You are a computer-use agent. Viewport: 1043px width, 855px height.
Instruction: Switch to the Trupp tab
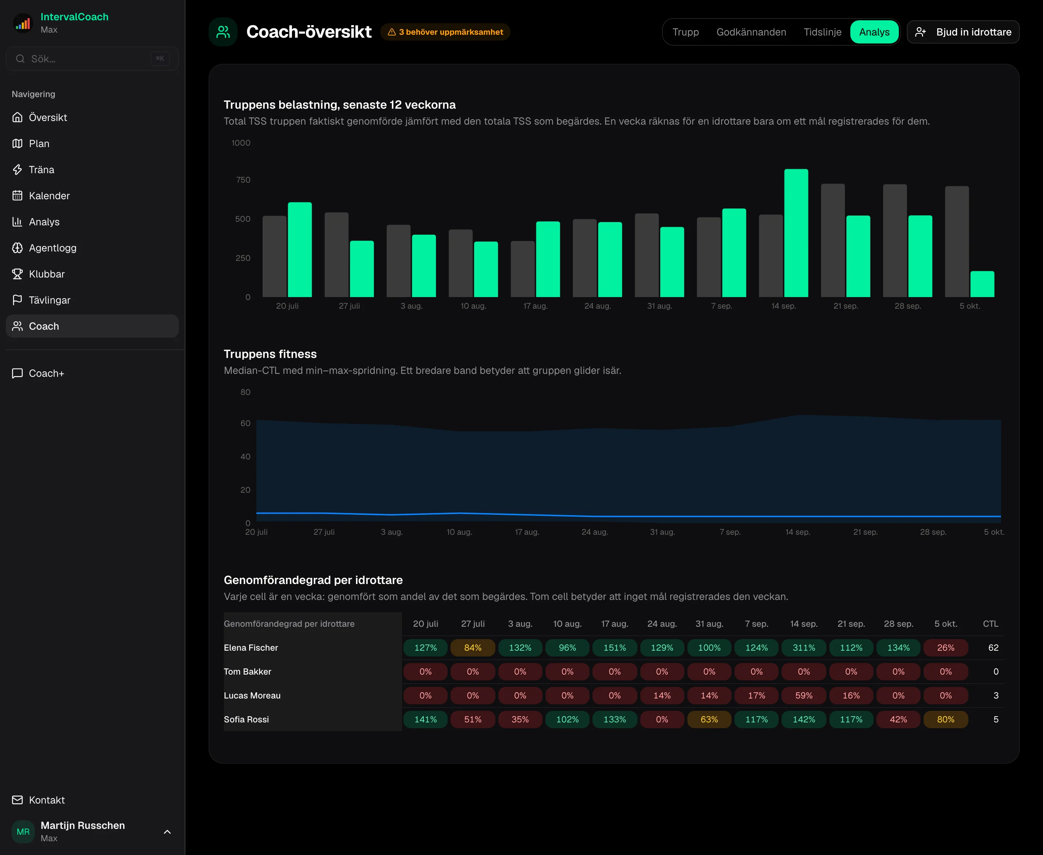coord(686,32)
